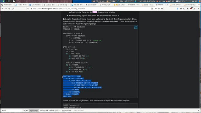Jump to next find match arrow
Image resolution: width=201 pixels, height=113 pixels.
click(27, 111)
